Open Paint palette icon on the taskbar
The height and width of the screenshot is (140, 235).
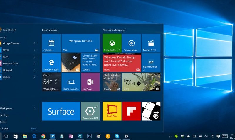coord(98,136)
